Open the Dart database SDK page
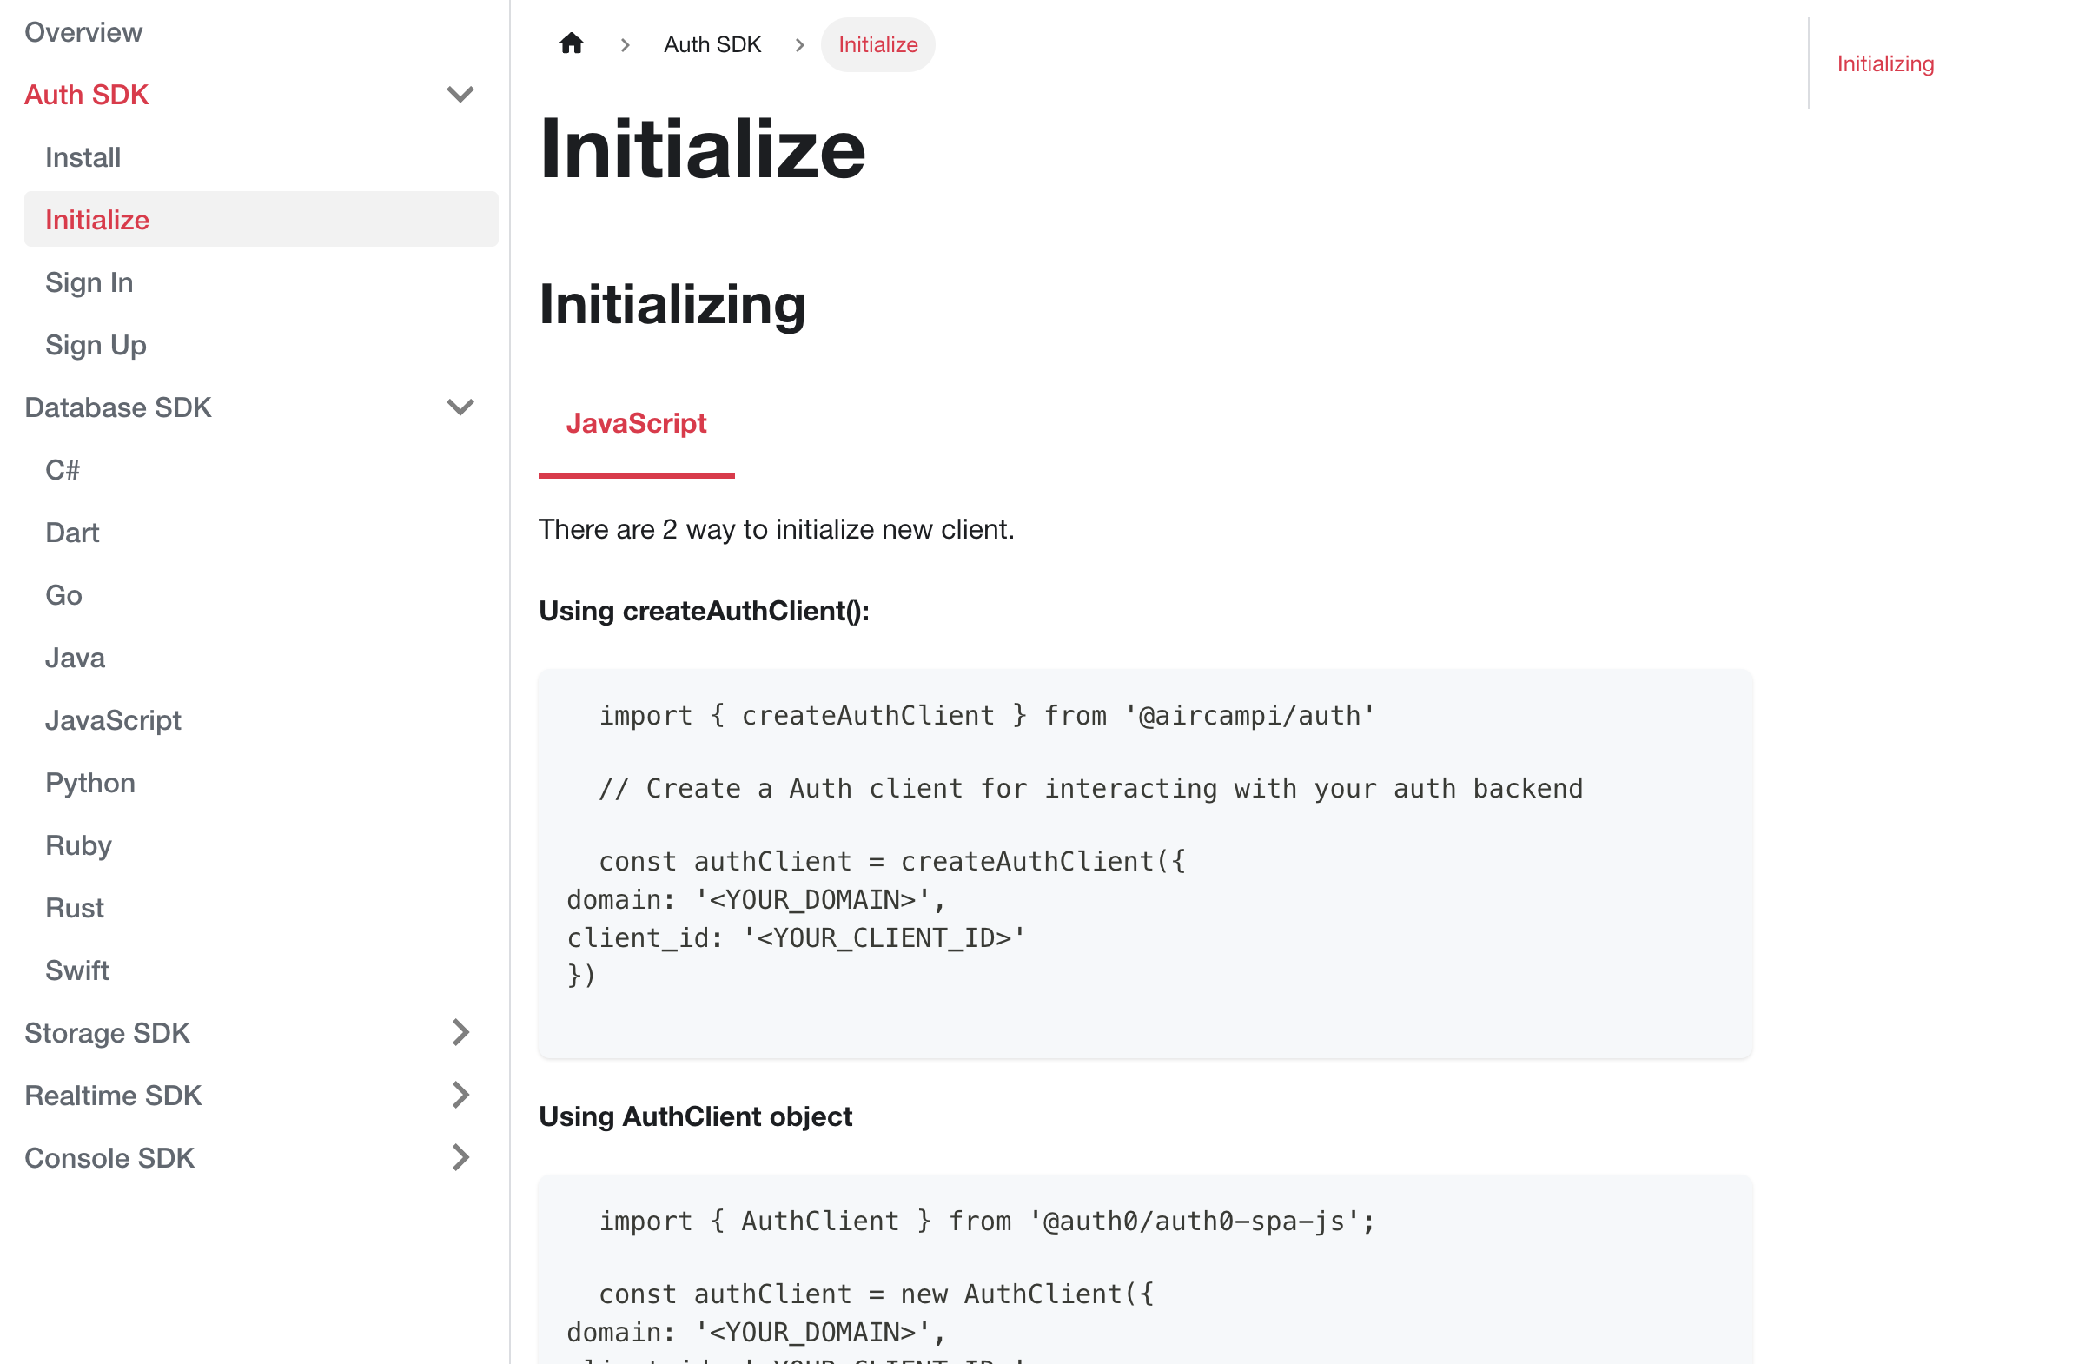This screenshot has height=1364, width=2092. [72, 533]
